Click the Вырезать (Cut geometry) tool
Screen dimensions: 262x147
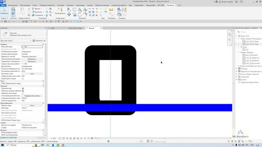pyautogui.click(x=38, y=12)
